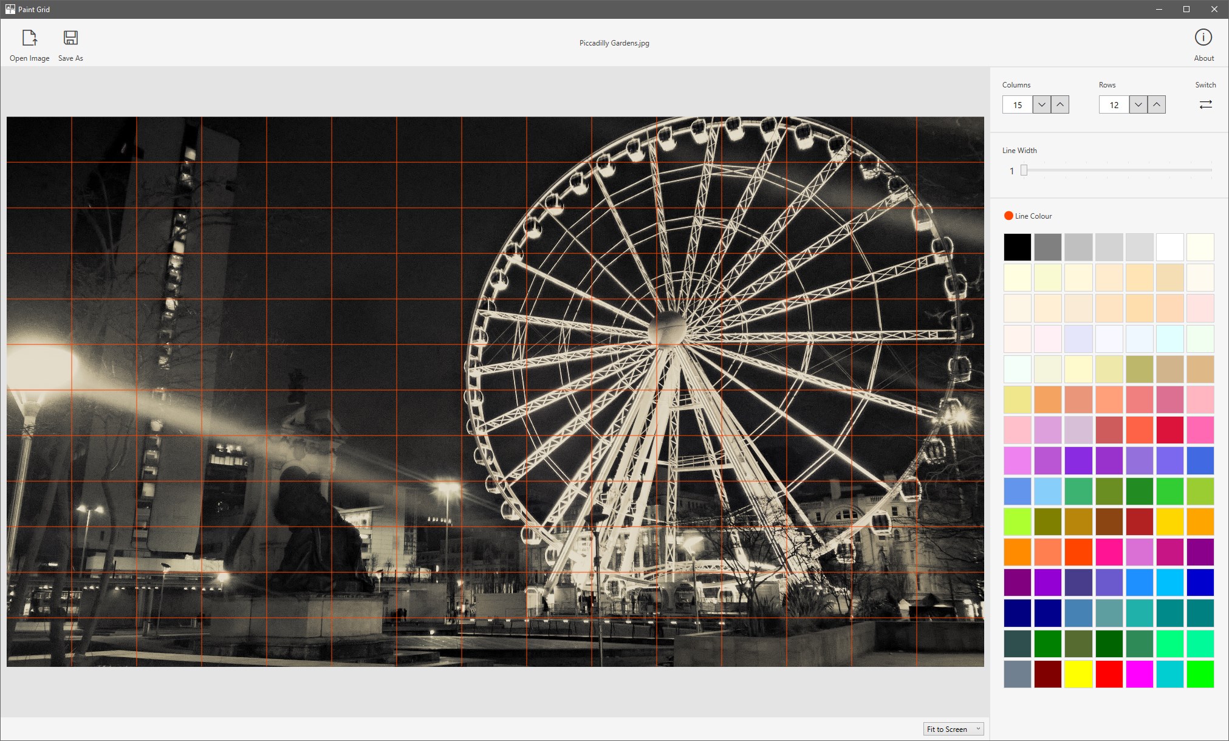
Task: Click the Line Width slider handle
Action: pos(1024,171)
